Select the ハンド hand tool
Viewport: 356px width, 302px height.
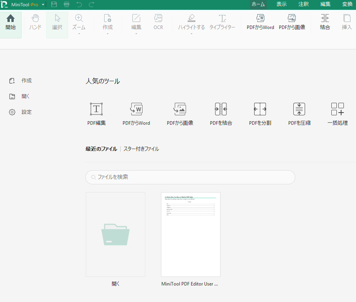35,22
